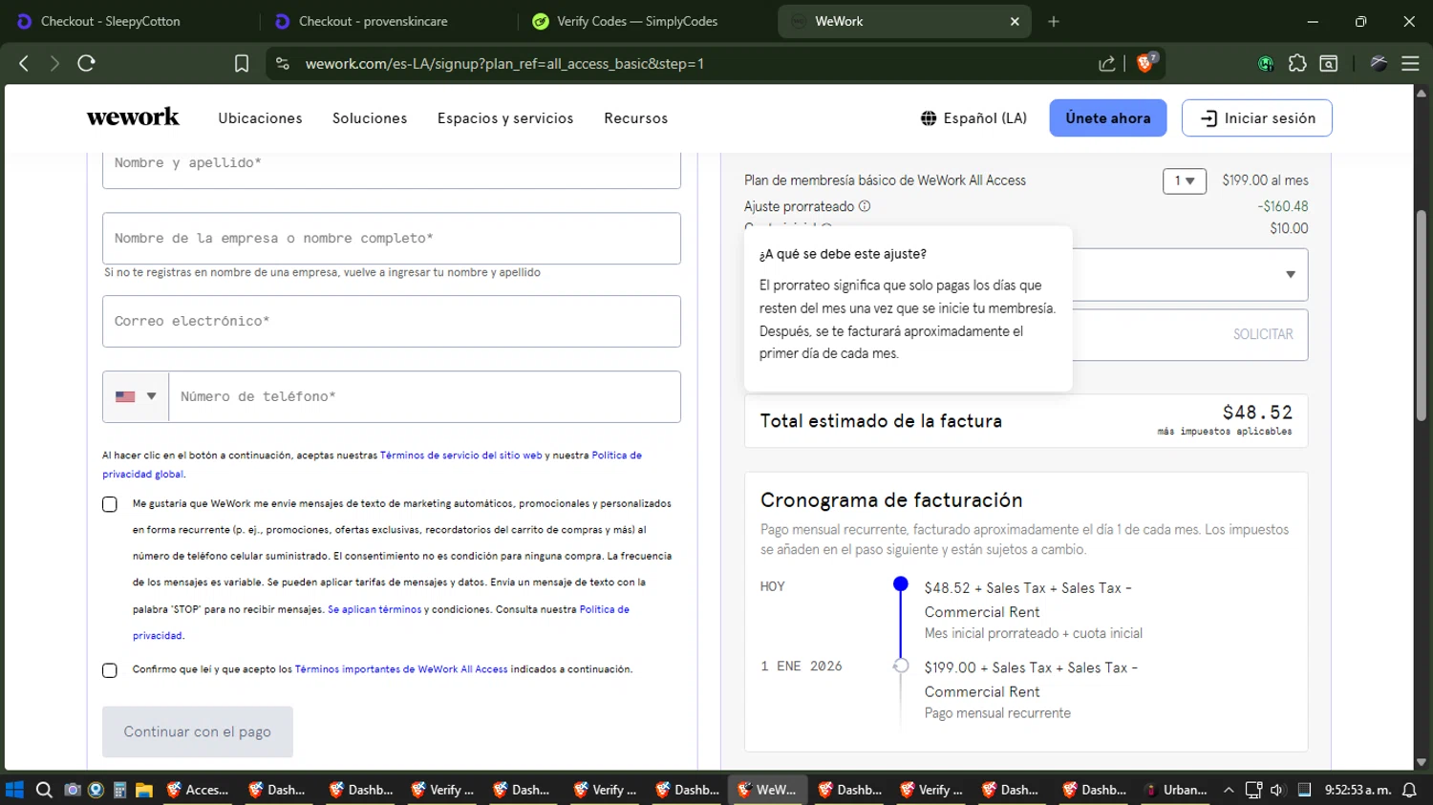Open browser extensions puzzle icon
The height and width of the screenshot is (805, 1433).
point(1297,63)
